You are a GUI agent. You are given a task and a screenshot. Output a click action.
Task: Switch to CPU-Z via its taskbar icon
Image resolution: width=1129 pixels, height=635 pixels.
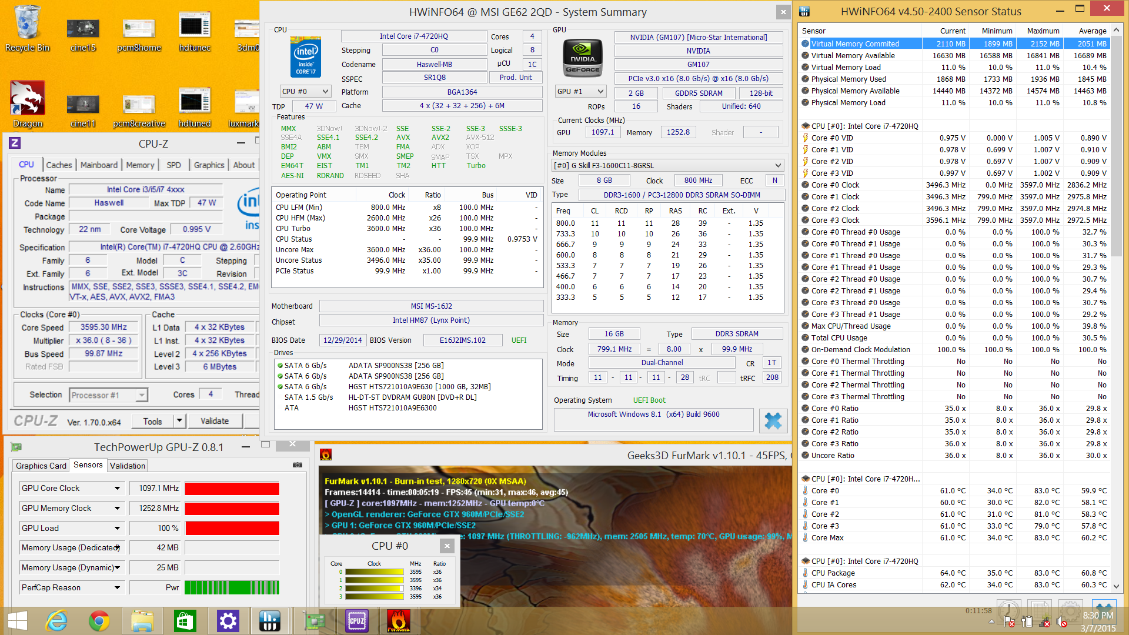tap(357, 621)
